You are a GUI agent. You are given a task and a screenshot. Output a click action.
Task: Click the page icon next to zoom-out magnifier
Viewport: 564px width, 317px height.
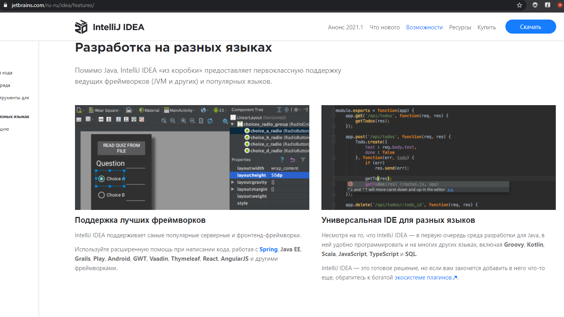click(x=201, y=120)
